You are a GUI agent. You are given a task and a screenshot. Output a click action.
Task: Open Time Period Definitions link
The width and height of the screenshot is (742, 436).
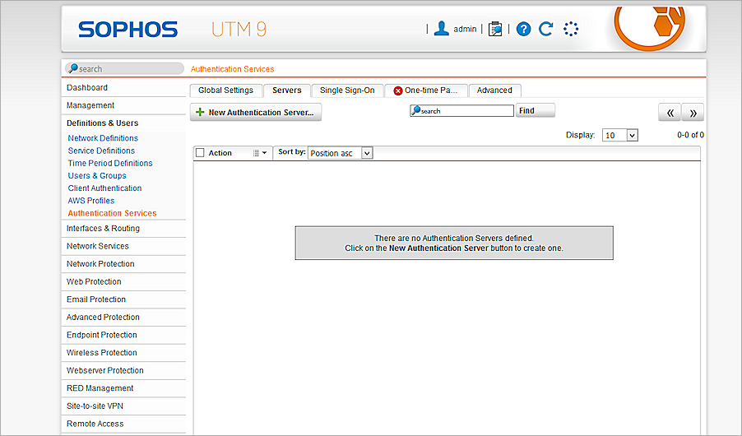coord(110,164)
